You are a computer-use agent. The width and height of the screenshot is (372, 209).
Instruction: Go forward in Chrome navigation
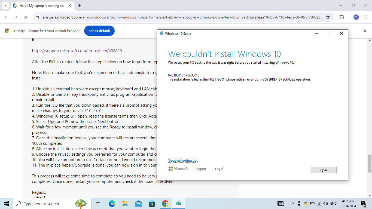pyautogui.click(x=16, y=17)
